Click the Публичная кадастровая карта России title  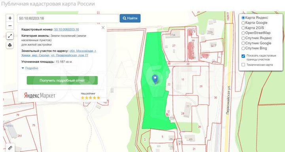(48, 4)
